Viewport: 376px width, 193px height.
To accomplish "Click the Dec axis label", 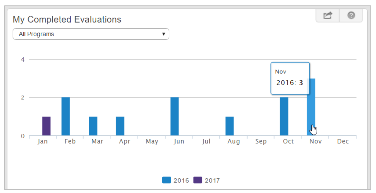I will (x=343, y=141).
